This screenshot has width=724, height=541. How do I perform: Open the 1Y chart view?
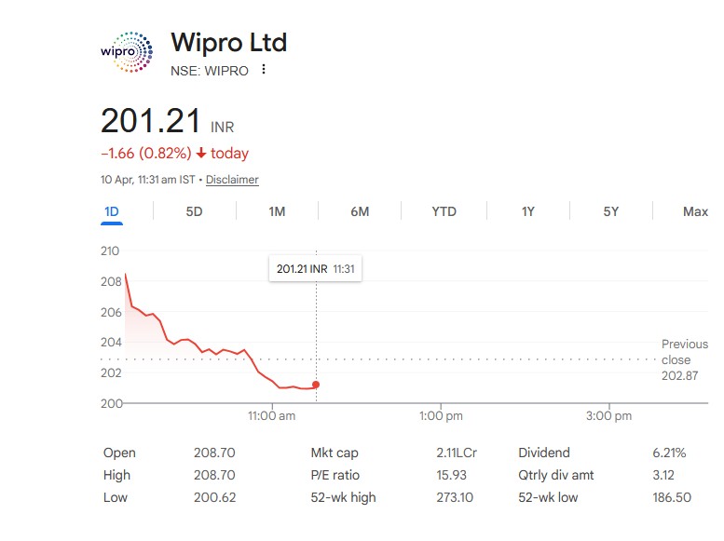527,212
